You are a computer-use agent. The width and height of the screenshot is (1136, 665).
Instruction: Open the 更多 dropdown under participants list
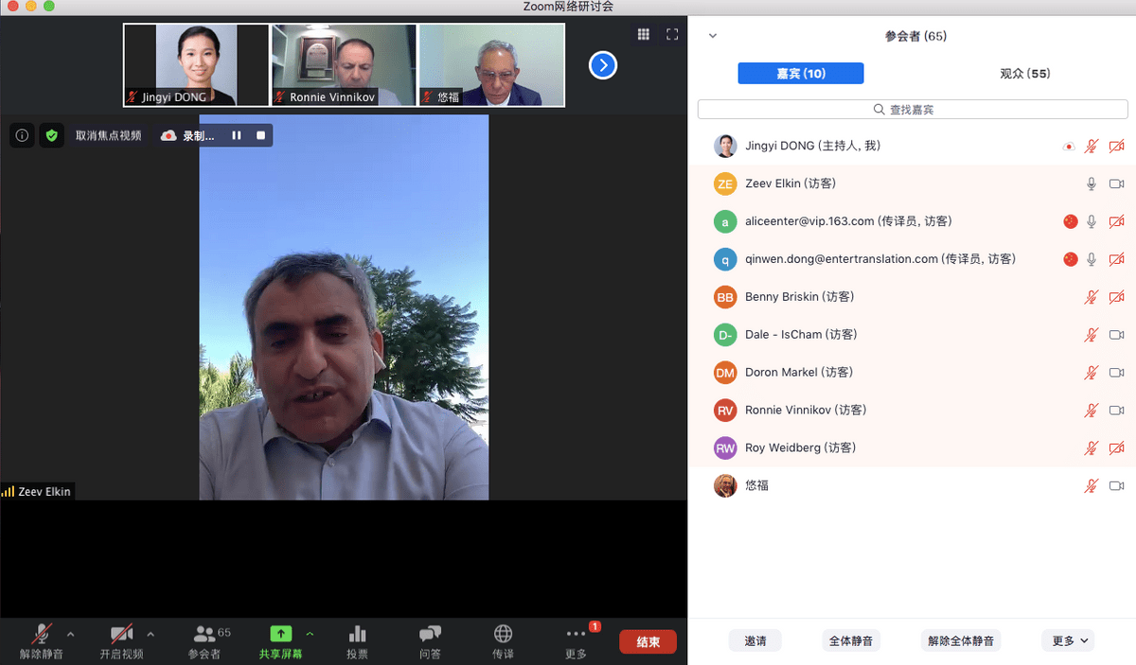tap(1068, 640)
